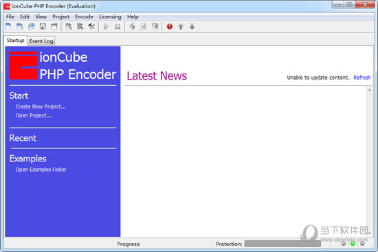This screenshot has width=378, height=252.
Task: Open the Licensing menu
Action: [x=110, y=16]
